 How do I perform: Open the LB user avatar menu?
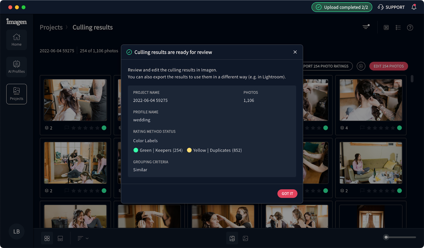16,232
